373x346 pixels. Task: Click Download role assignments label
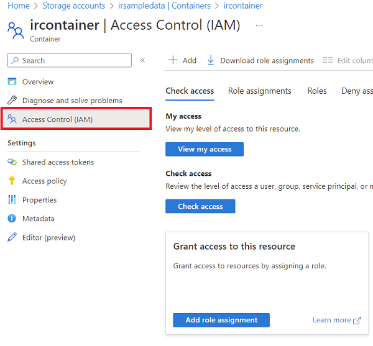(x=267, y=61)
